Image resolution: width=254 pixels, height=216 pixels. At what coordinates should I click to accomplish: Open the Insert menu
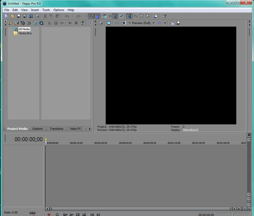[x=35, y=10]
